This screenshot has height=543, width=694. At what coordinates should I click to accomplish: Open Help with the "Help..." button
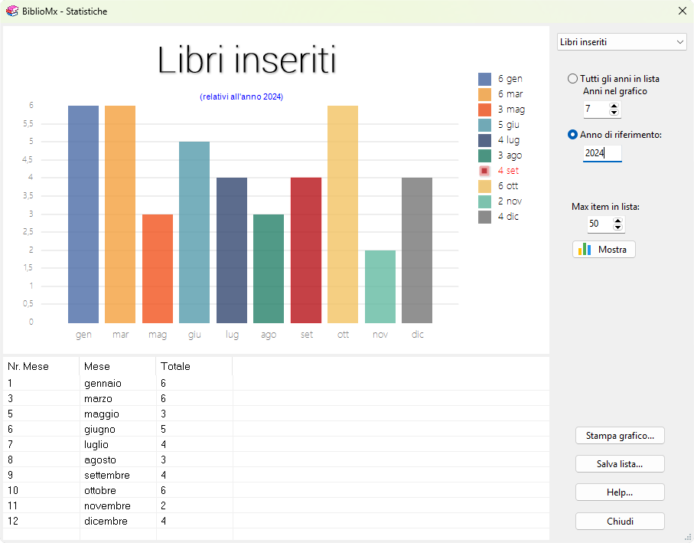click(620, 492)
